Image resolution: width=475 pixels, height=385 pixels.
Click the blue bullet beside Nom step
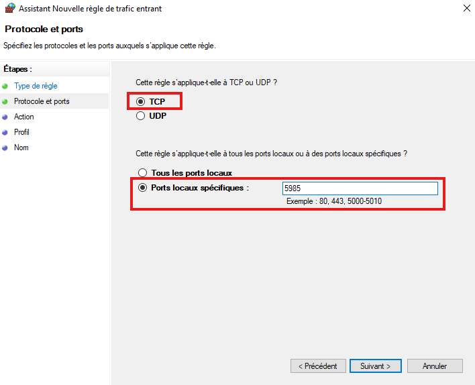pyautogui.click(x=5, y=148)
